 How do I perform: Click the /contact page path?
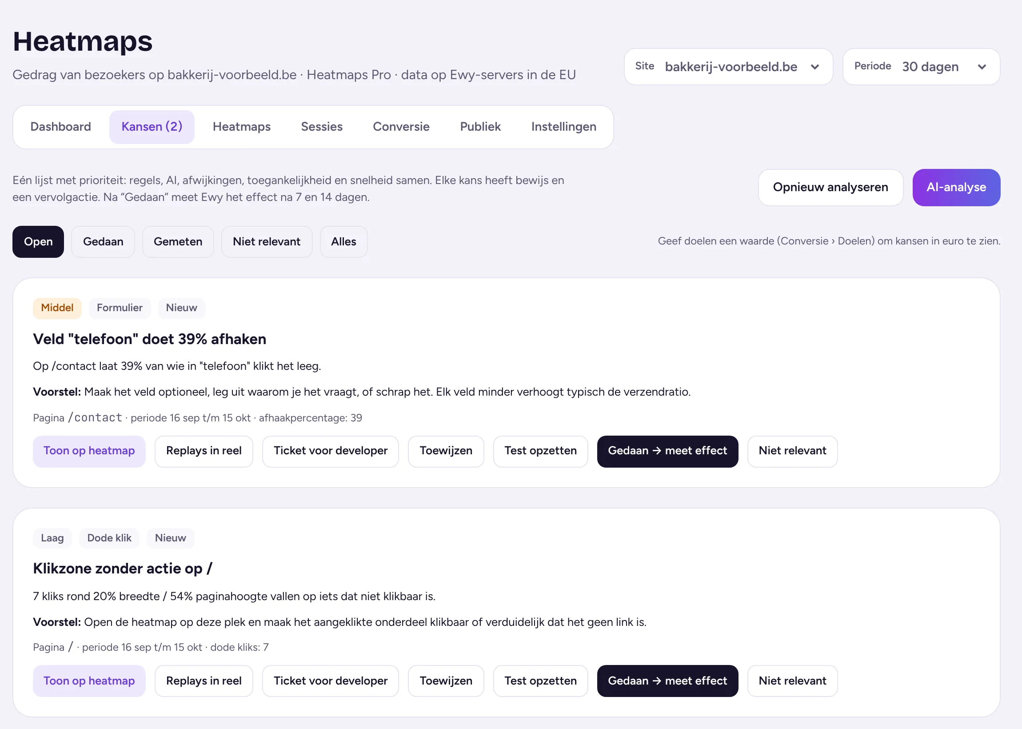(95, 418)
